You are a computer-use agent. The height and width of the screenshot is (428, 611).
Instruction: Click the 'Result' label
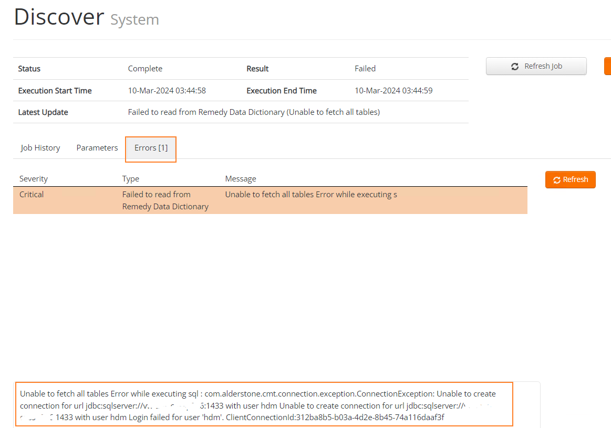[x=257, y=69]
